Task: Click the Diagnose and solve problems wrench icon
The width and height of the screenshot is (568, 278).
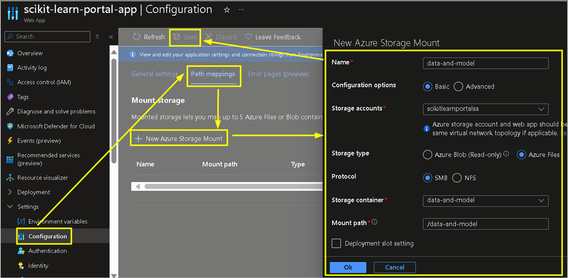Action: click(10, 112)
